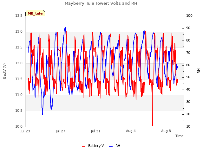Image resolution: width=203 pixels, height=152 pixels.
Task: Click the 13.0 left axis value
Action: coord(19,32)
